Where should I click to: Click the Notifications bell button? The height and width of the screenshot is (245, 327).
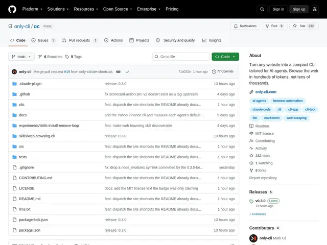tap(245, 26)
